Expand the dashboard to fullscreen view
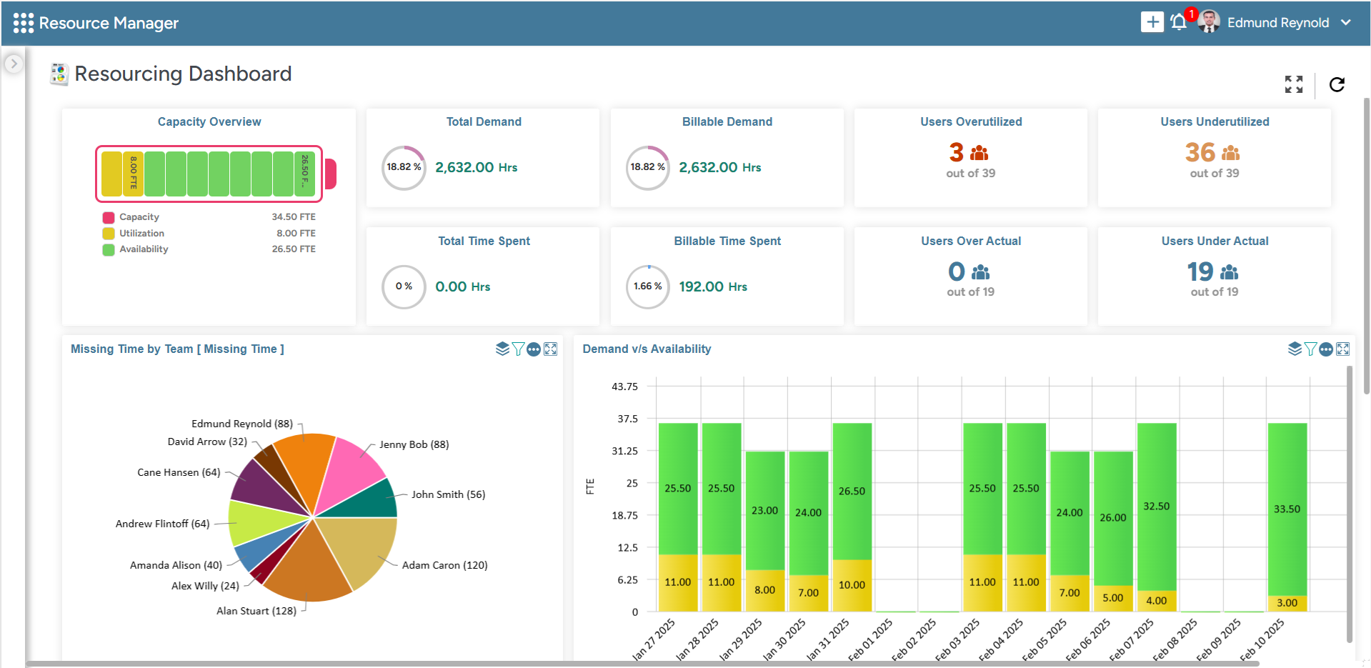The width and height of the screenshot is (1371, 668). [1294, 84]
